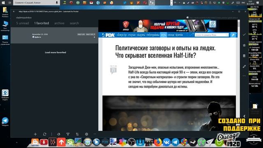
Task: Open Blogger from the dock
Action: tap(35, 142)
